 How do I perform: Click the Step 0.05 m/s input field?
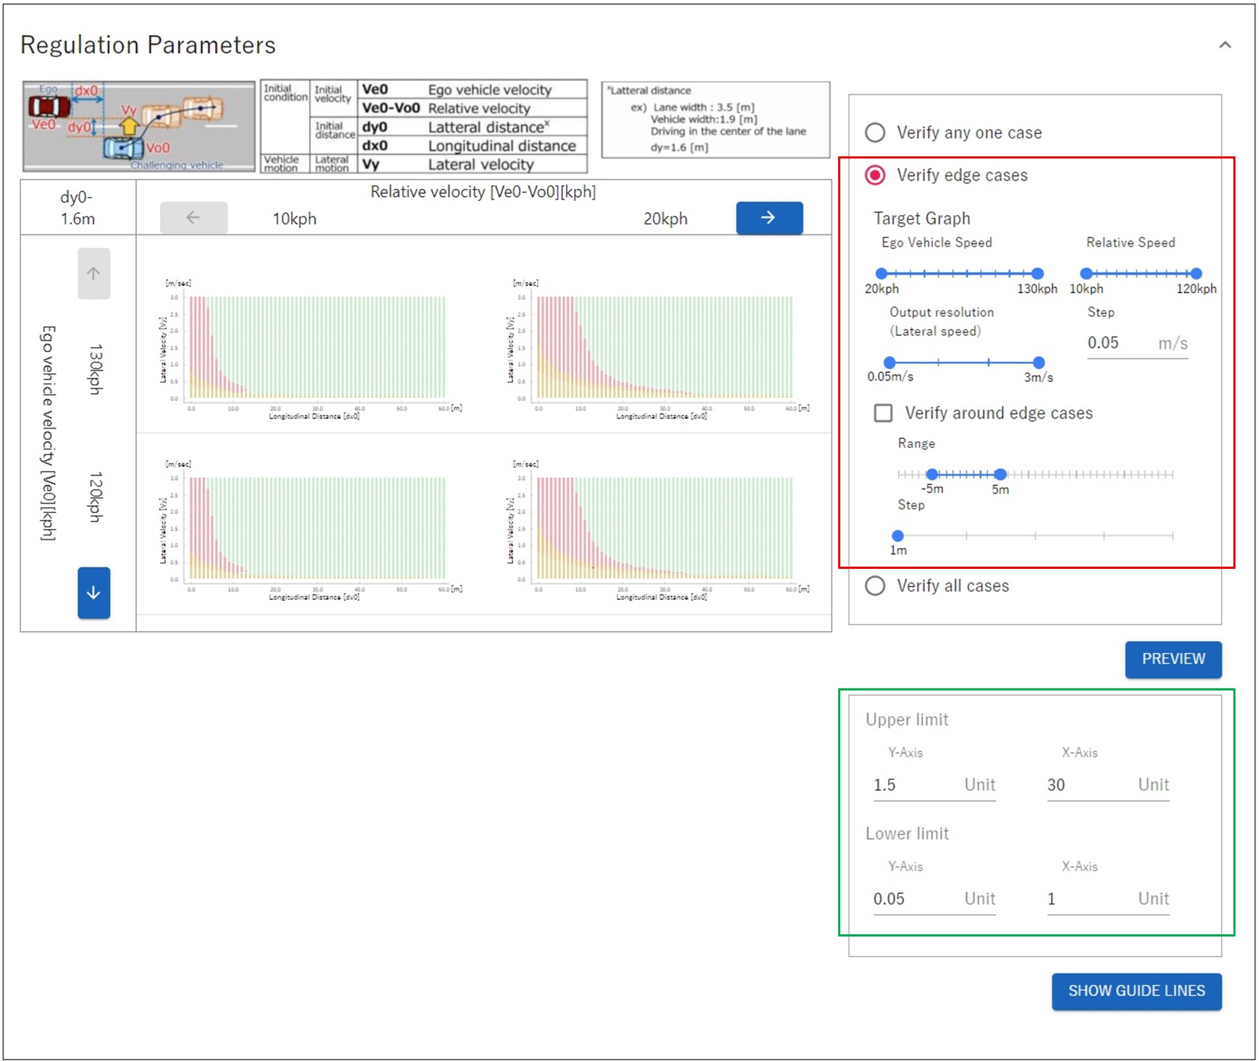pos(1118,343)
